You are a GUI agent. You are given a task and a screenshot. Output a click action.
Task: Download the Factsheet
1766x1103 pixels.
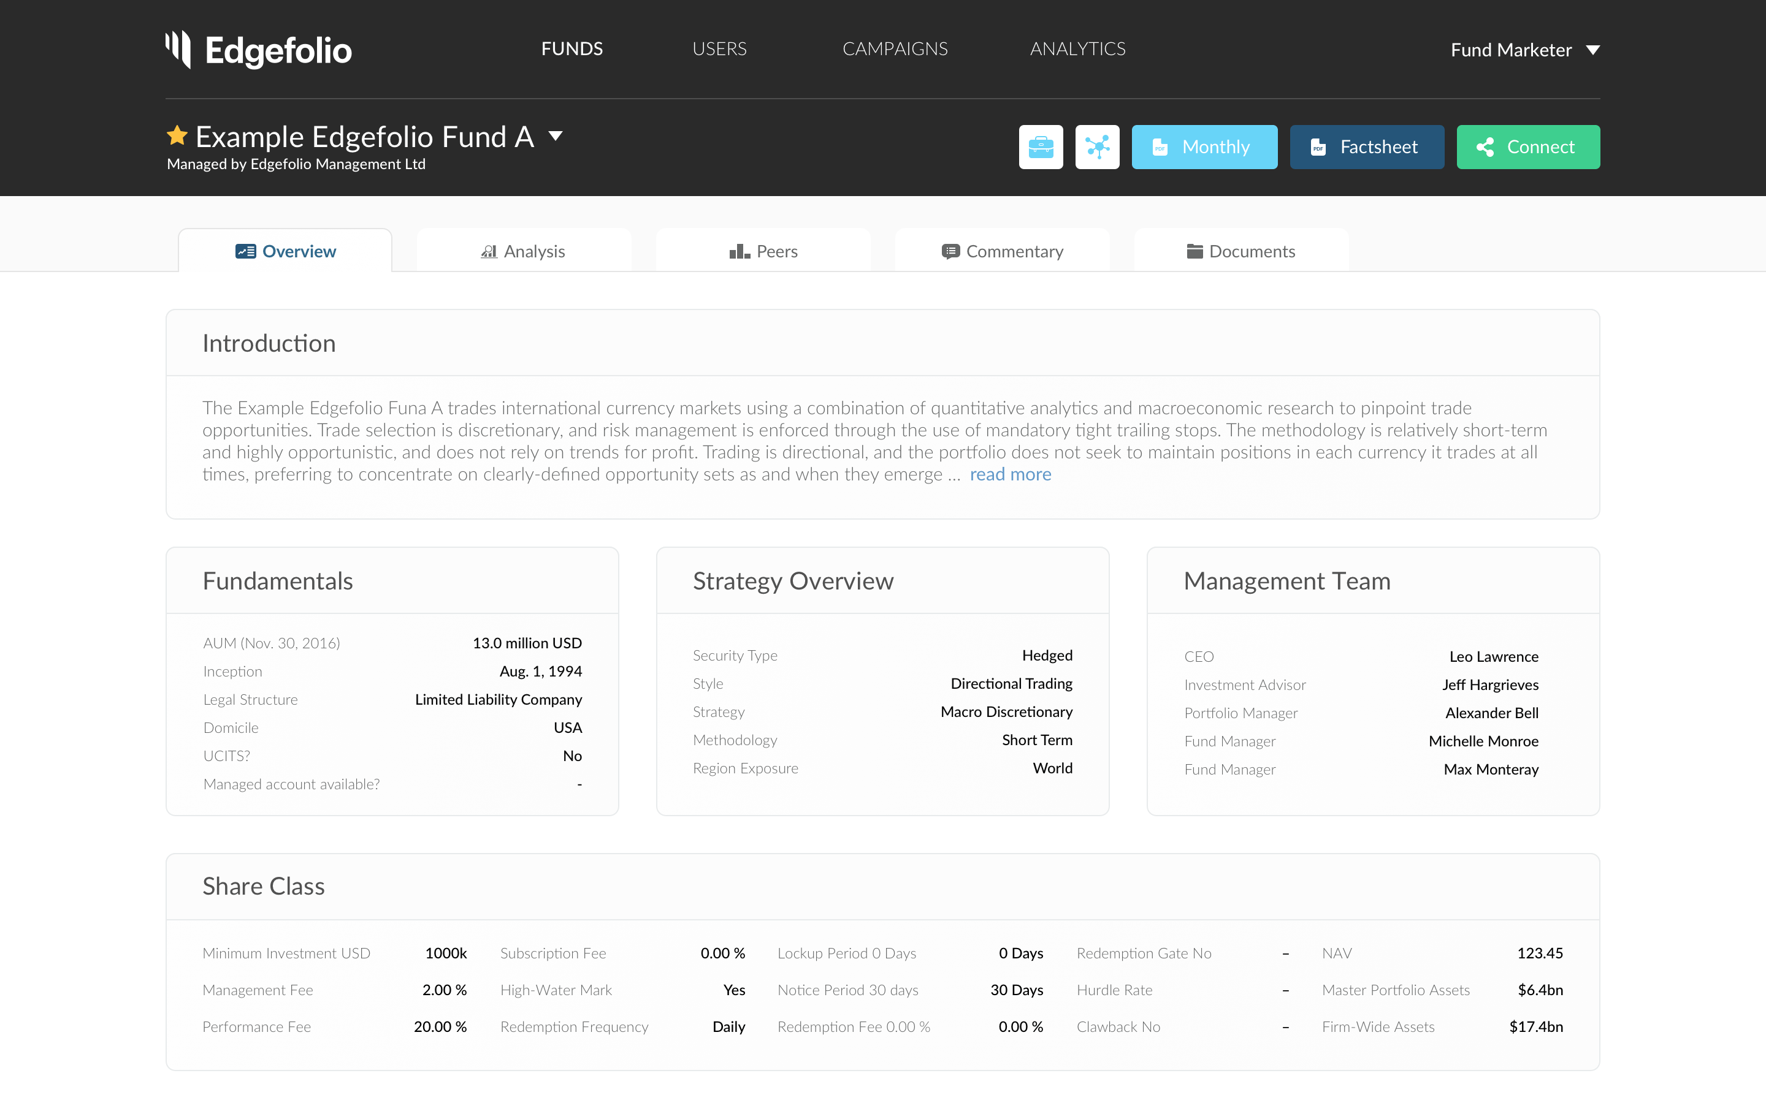pos(1367,146)
